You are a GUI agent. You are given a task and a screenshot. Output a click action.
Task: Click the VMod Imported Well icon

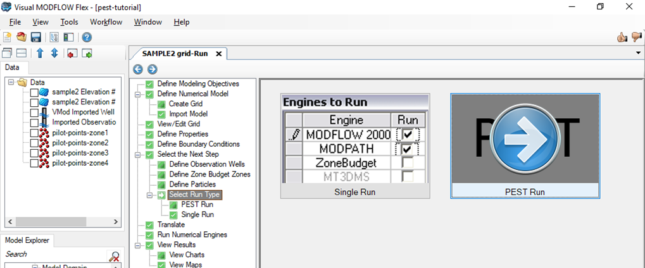pyautogui.click(x=44, y=113)
